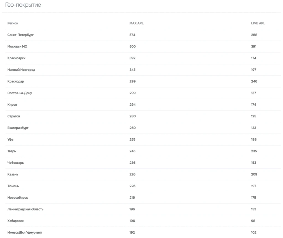Click the Краснодар region entry
283x238 pixels.
pos(15,81)
